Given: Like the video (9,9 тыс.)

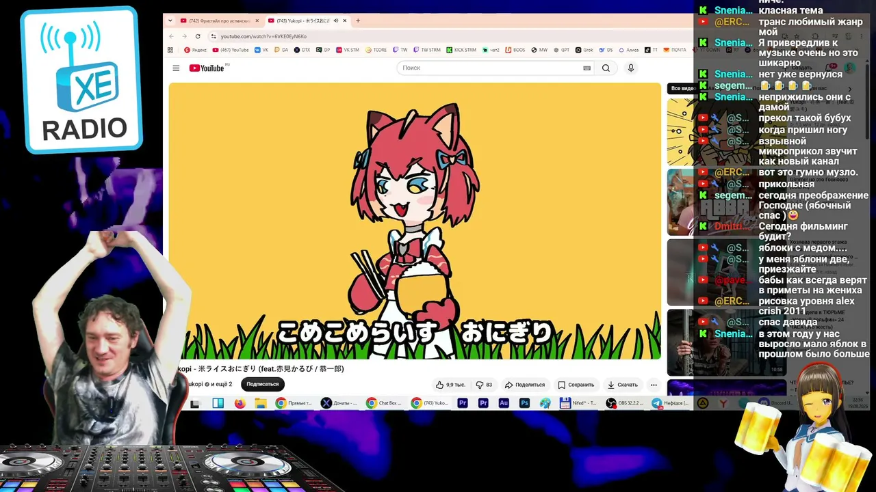Looking at the screenshot, I should pyautogui.click(x=450, y=385).
